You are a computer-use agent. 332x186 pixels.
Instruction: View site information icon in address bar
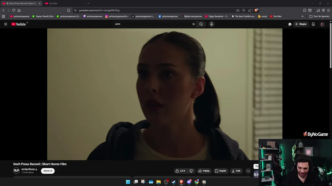(x=75, y=10)
